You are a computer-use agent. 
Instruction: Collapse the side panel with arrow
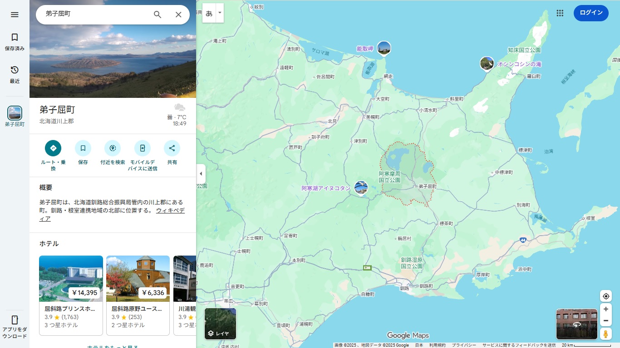pos(201,174)
